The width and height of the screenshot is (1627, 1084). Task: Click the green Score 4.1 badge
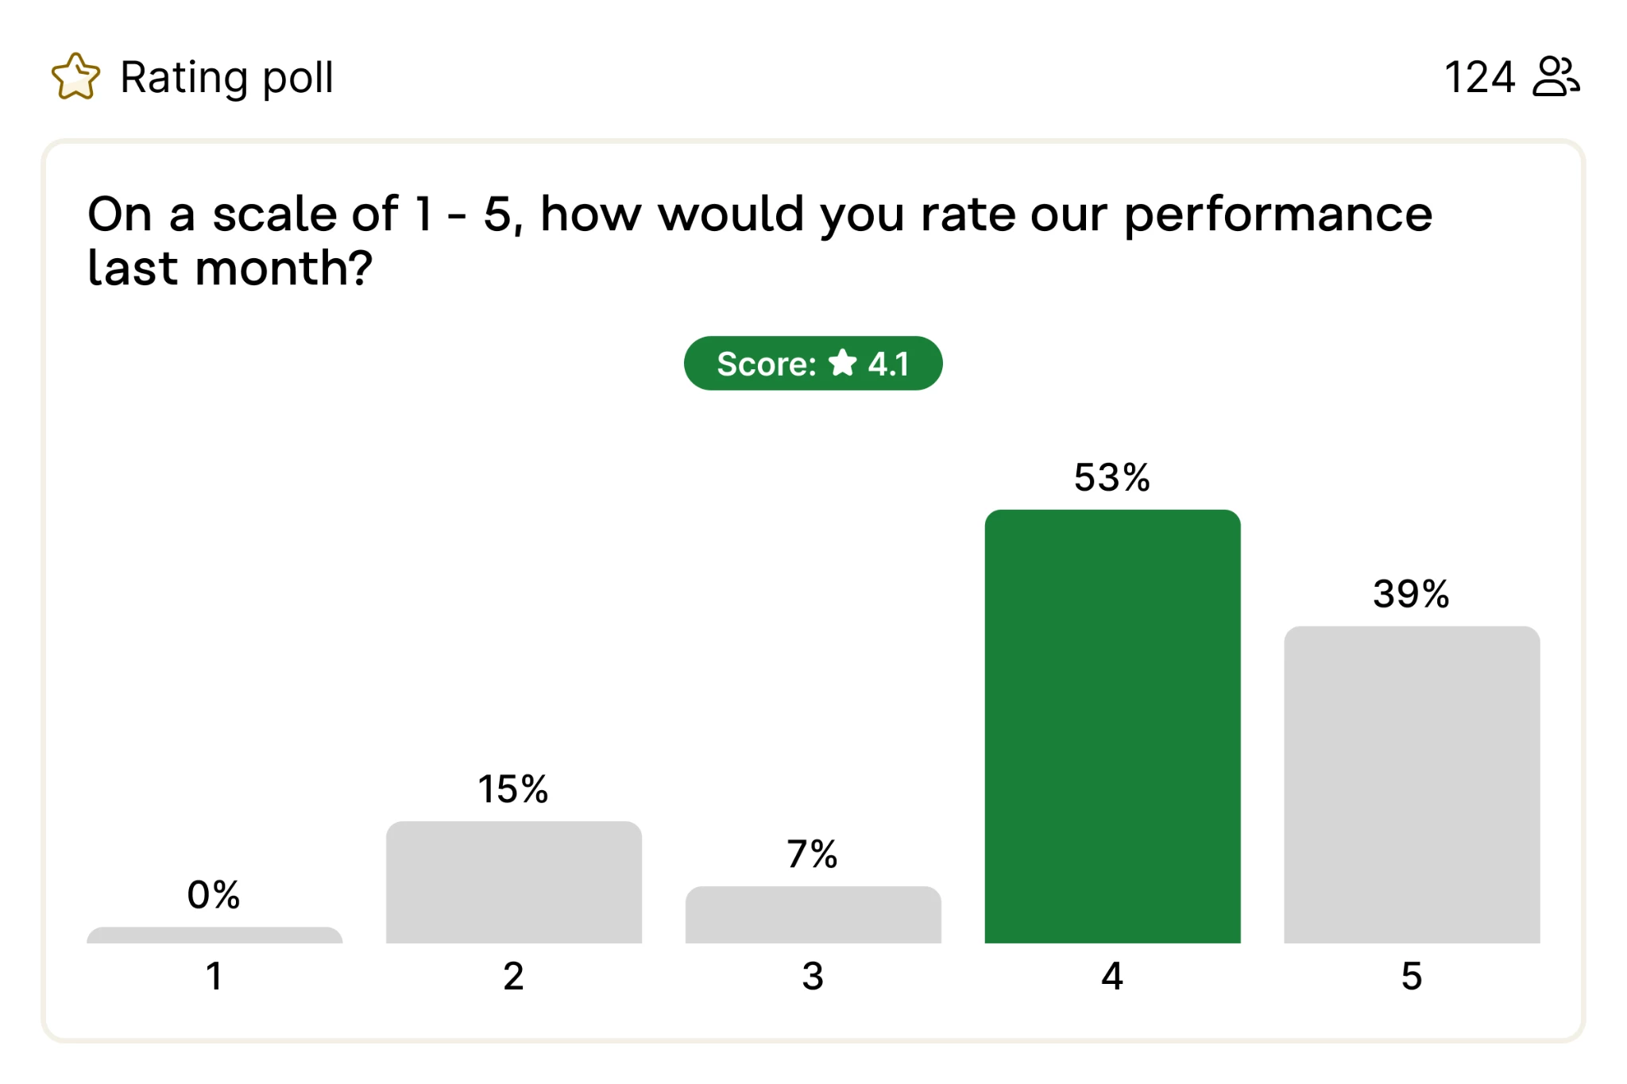click(813, 363)
